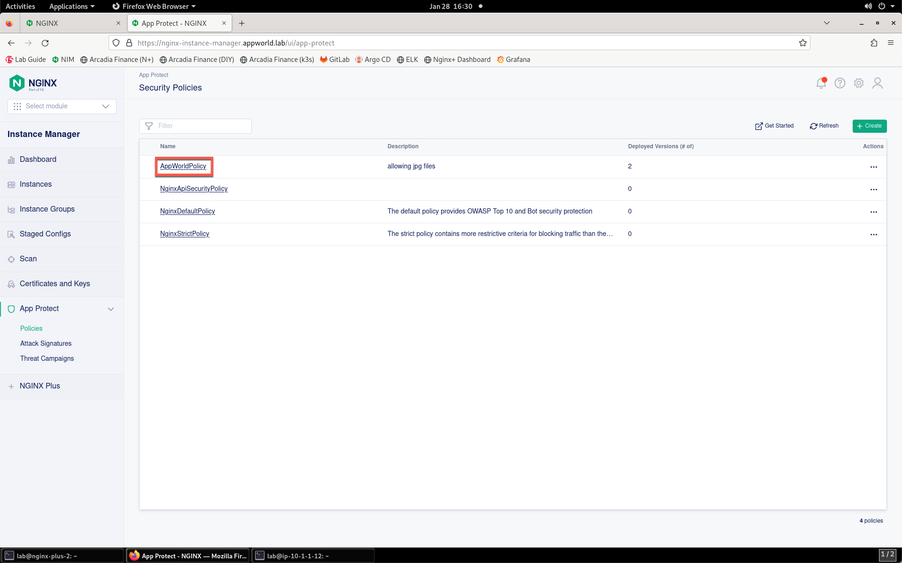This screenshot has width=902, height=563.
Task: Open the Arcadia Finance (k3s) bookmark
Action: [x=277, y=60]
